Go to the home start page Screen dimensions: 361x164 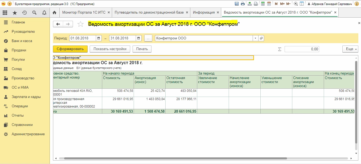tap(55, 13)
